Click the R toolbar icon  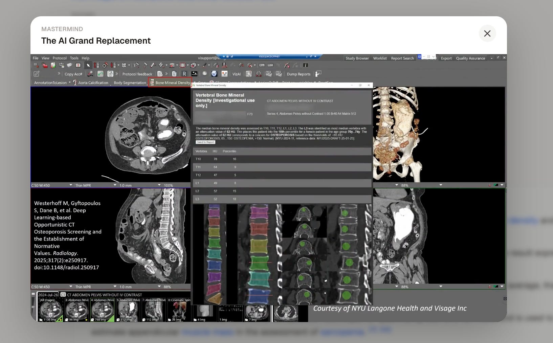point(184,74)
